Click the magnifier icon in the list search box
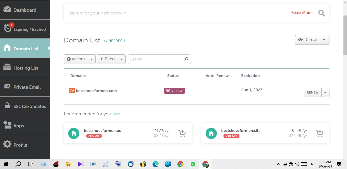Screen dimensions: 347x169 [186, 59]
